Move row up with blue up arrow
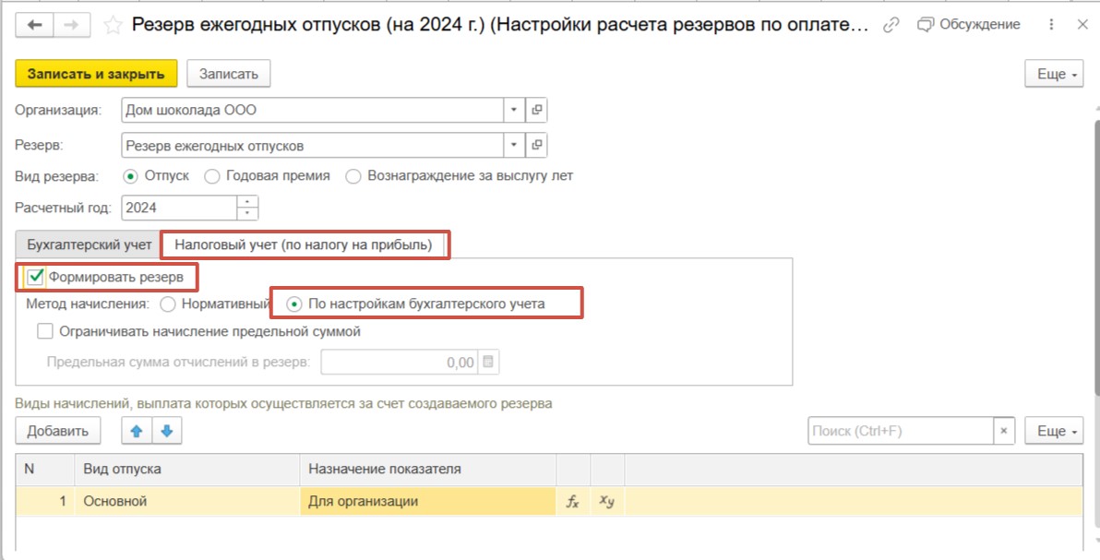 tap(137, 430)
